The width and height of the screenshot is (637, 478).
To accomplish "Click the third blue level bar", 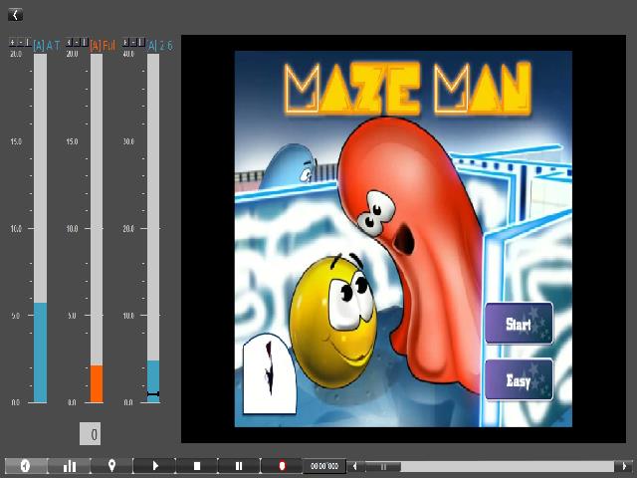I will coord(153,381).
